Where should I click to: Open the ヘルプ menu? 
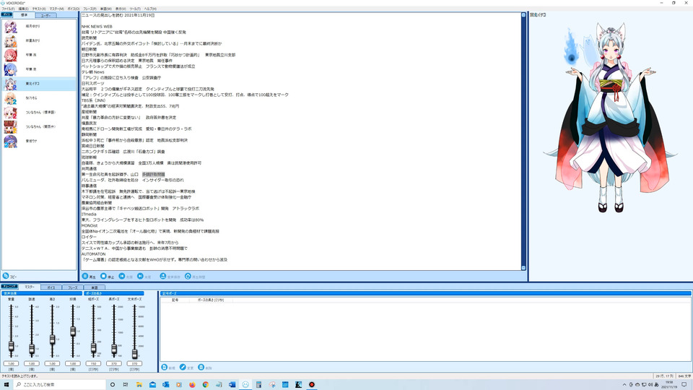click(x=150, y=9)
